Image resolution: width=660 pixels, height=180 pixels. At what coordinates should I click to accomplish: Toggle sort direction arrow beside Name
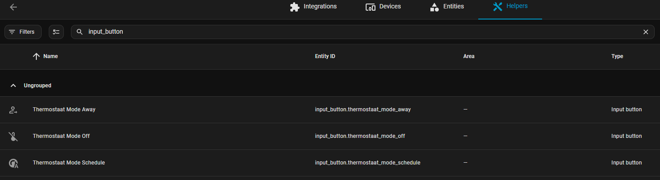click(36, 56)
